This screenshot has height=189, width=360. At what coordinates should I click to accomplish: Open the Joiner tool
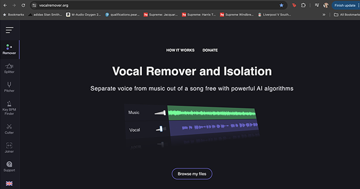[x=9, y=148]
